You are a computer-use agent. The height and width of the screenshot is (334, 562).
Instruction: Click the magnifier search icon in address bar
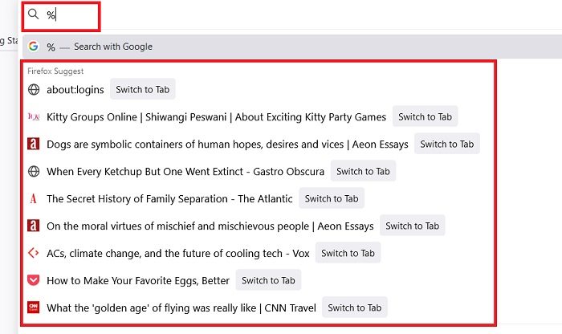[34, 14]
